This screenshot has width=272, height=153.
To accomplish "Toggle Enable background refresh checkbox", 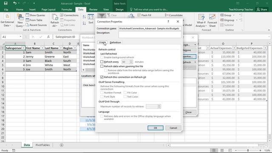I will (102, 57).
